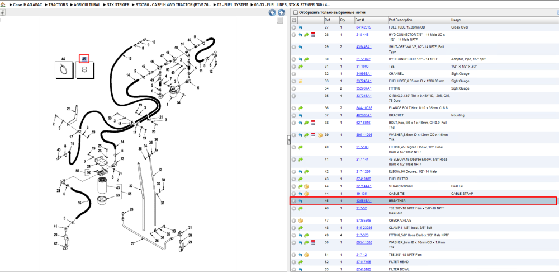Navigate to '03 - FUEL SYSTEM' breadcrumb
The image size is (559, 272).
coord(233,4)
